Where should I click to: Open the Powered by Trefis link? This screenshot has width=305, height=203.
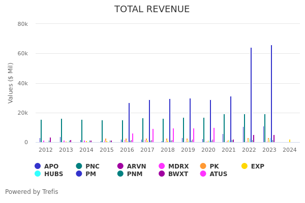coord(32,192)
